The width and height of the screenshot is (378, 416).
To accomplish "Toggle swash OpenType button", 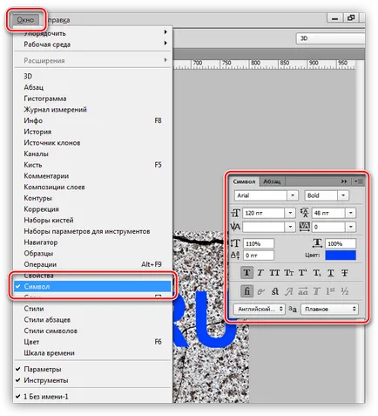I will point(288,291).
